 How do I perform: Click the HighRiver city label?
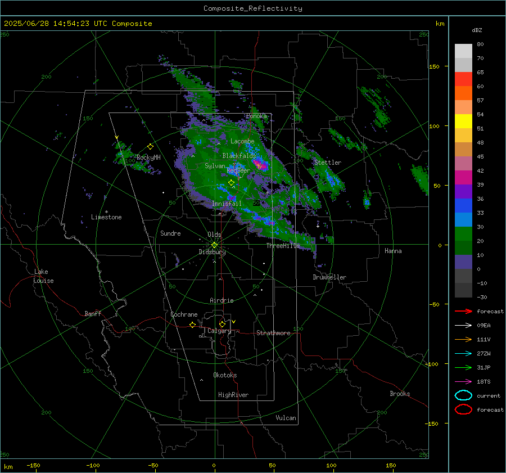coord(233,395)
